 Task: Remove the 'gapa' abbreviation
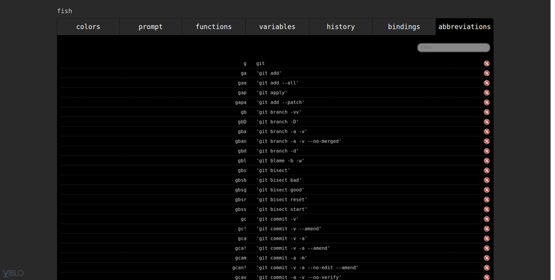[486, 102]
